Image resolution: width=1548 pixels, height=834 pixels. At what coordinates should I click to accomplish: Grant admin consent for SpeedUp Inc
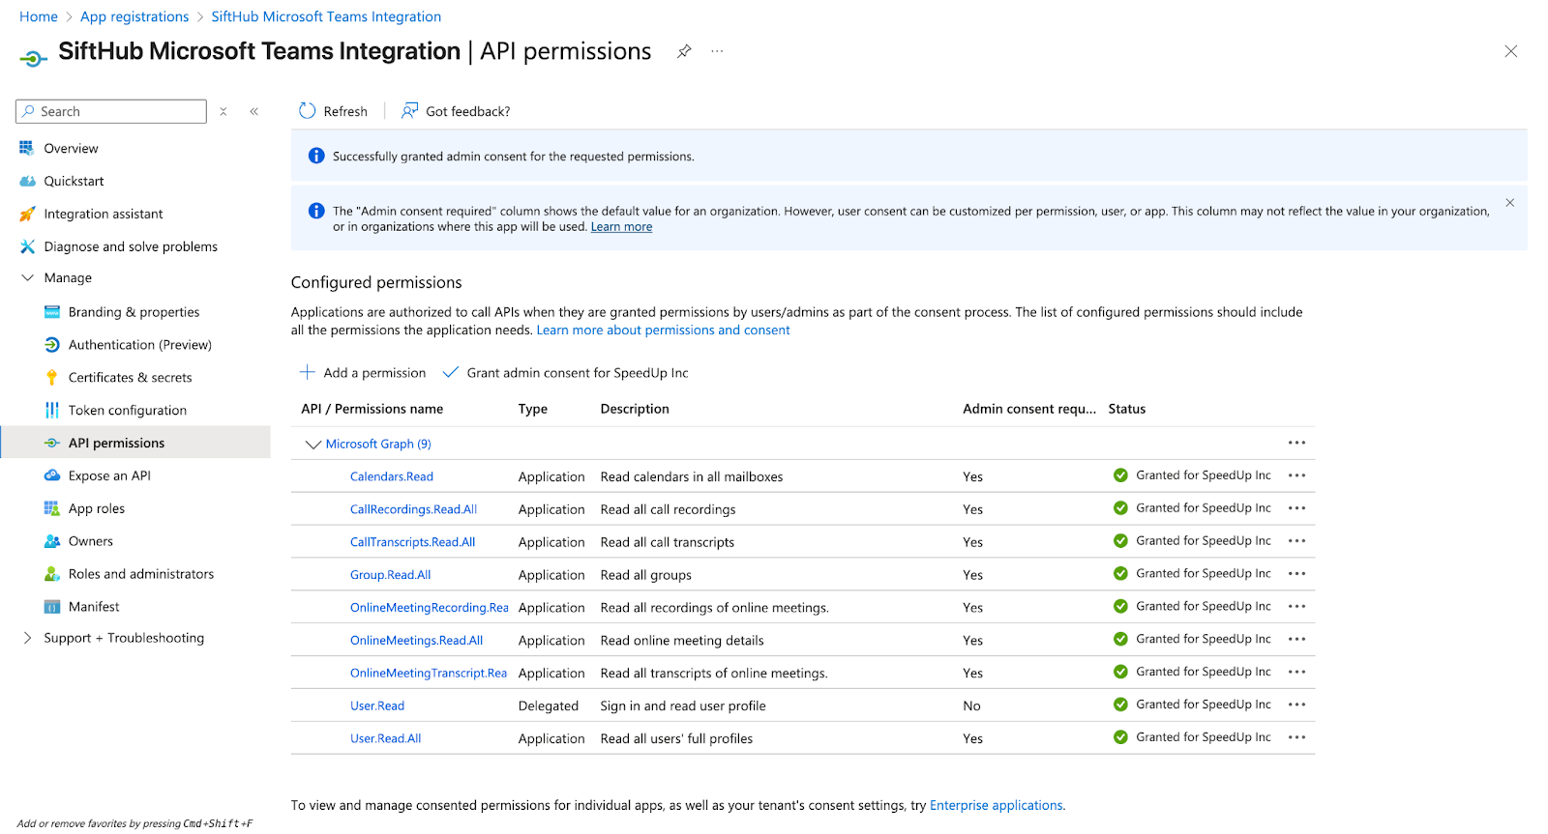pos(566,373)
